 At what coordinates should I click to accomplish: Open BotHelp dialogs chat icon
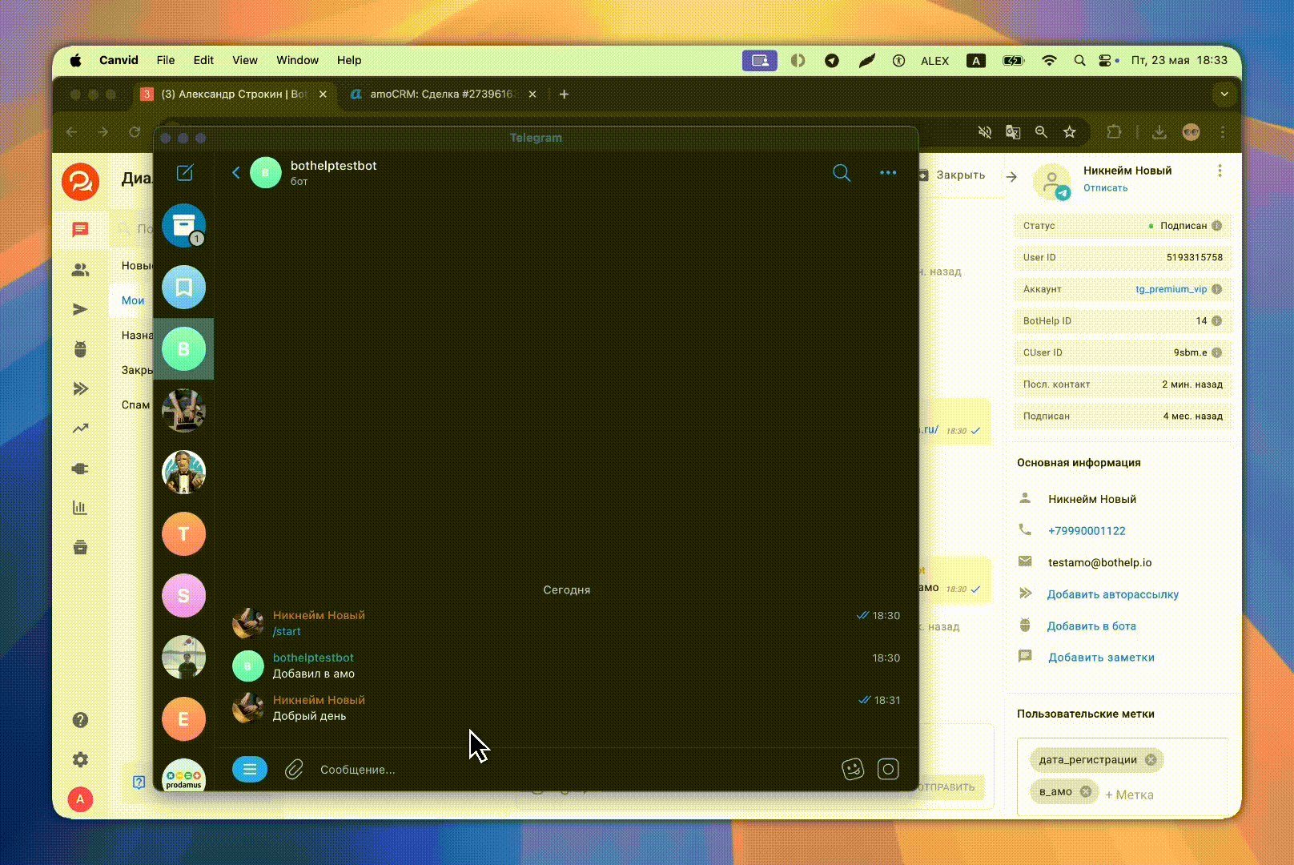pos(80,230)
